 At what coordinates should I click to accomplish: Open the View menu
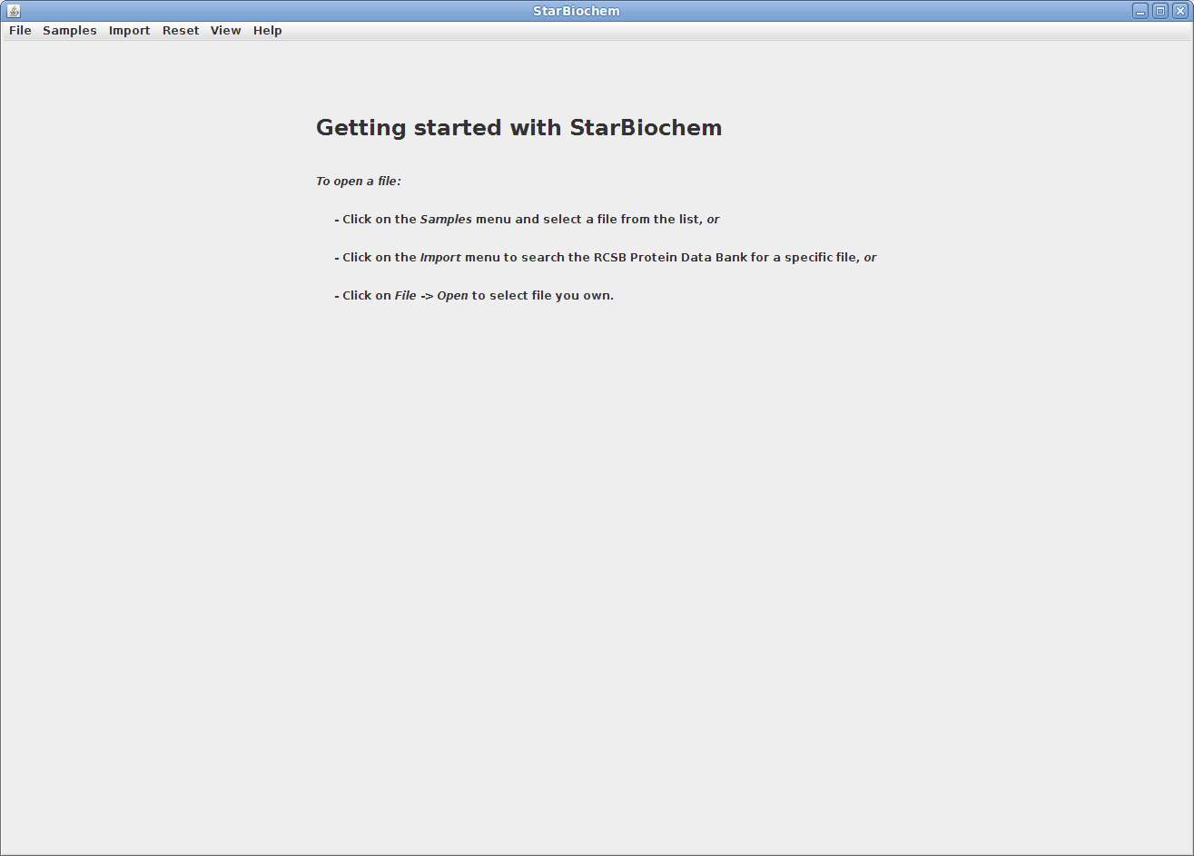pyautogui.click(x=226, y=31)
